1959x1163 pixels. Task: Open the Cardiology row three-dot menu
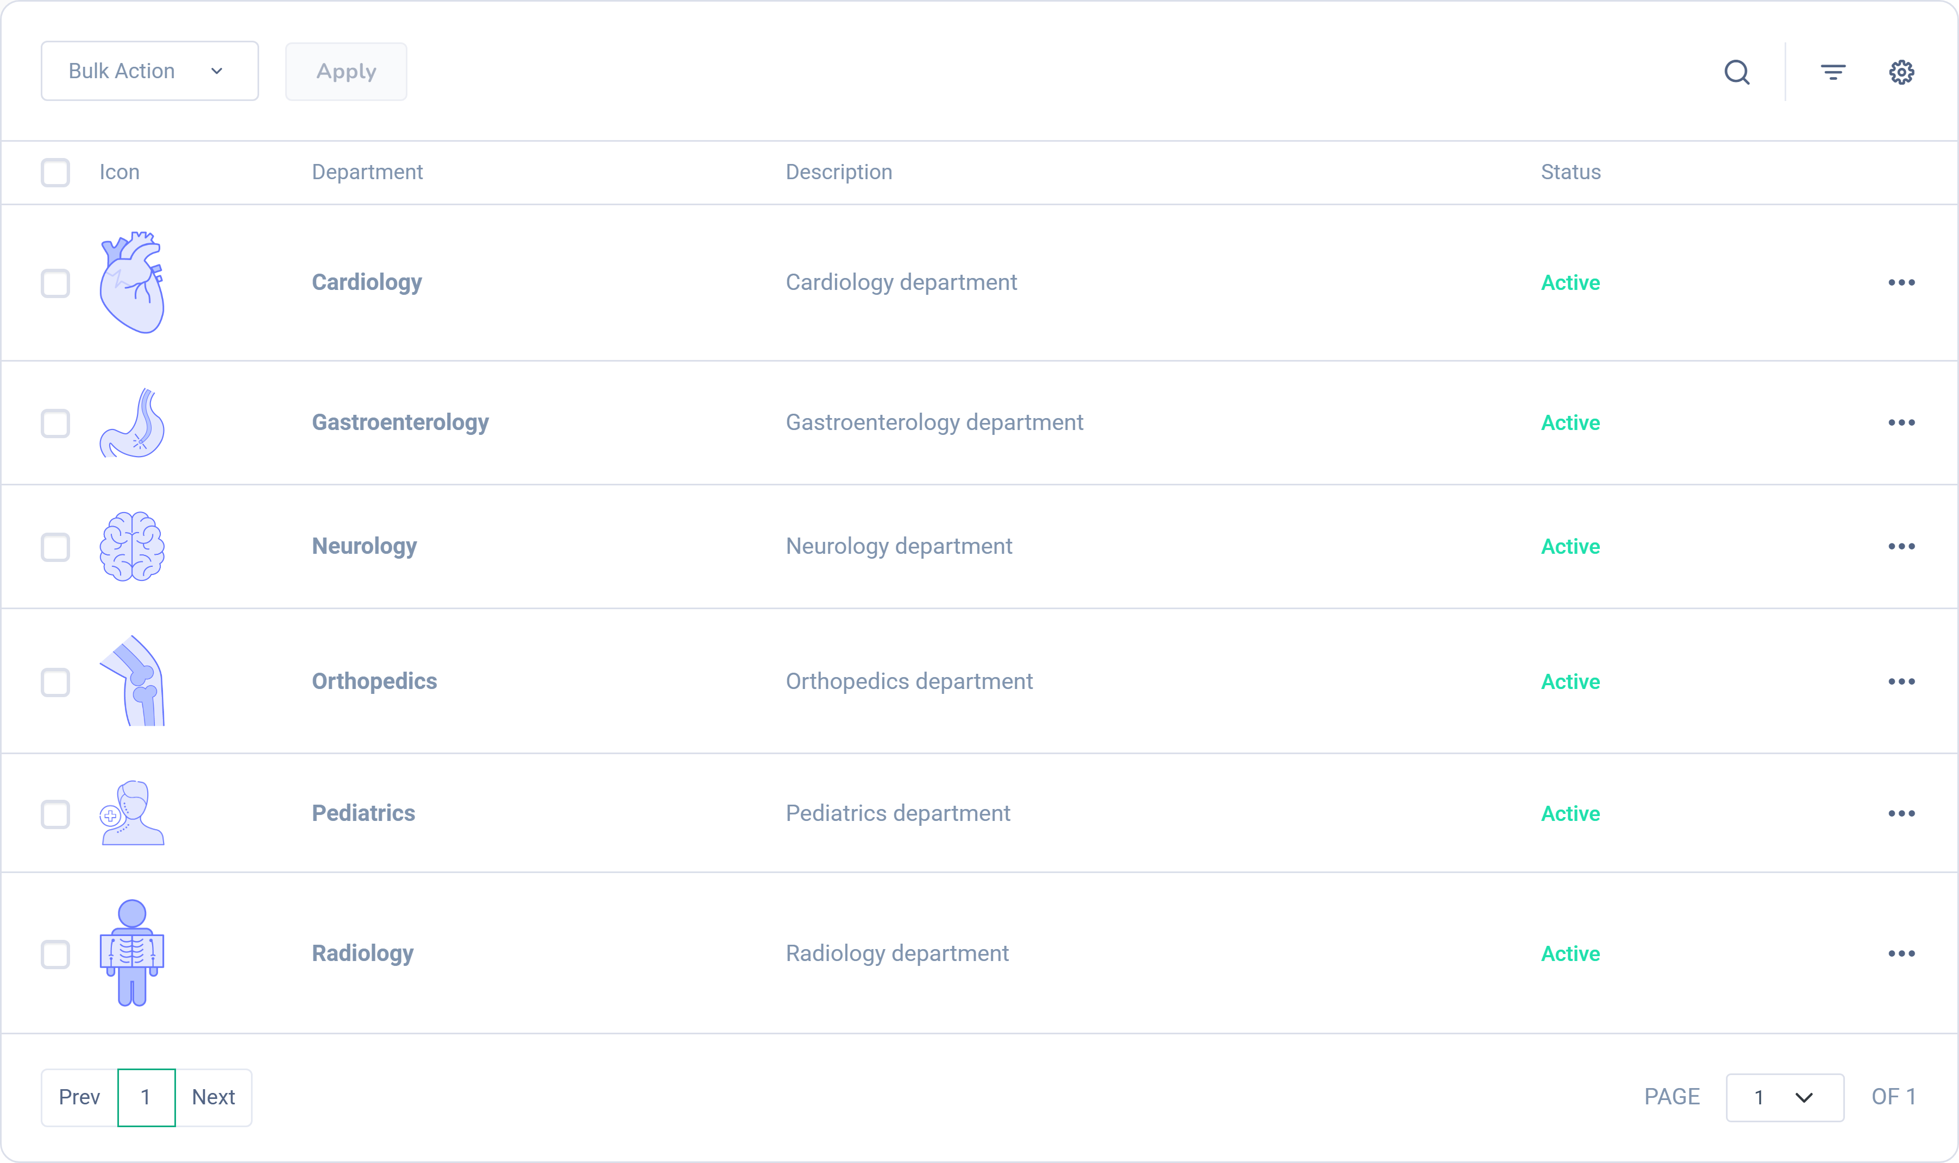[1901, 282]
